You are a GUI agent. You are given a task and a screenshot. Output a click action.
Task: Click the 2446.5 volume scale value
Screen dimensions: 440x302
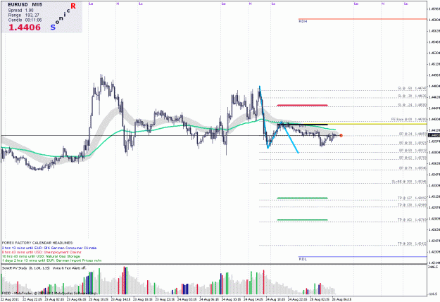(x=432, y=267)
